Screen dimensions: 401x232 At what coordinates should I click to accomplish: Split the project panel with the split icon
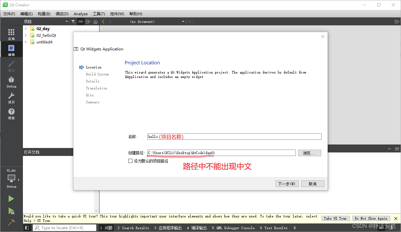[x=88, y=22]
